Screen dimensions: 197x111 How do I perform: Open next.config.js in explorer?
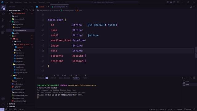19,92
